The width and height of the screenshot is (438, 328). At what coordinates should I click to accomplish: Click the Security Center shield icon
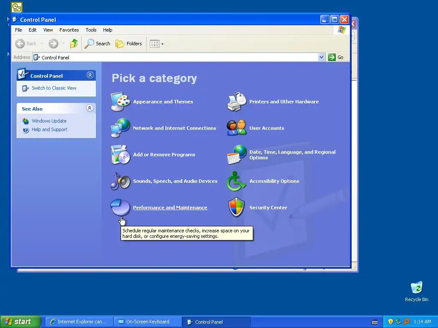(x=236, y=207)
